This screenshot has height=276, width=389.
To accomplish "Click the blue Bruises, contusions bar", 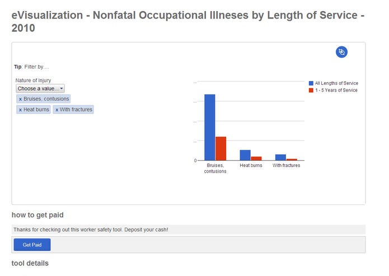I will click(210, 127).
